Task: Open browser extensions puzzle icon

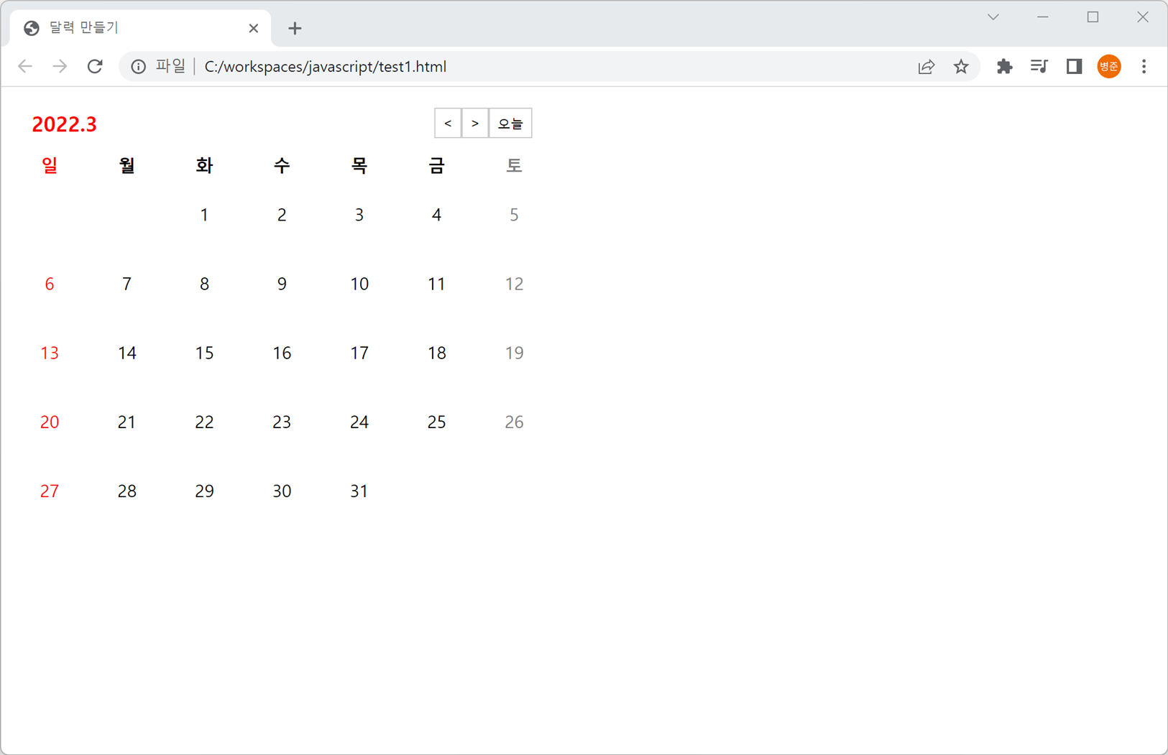Action: point(1004,67)
